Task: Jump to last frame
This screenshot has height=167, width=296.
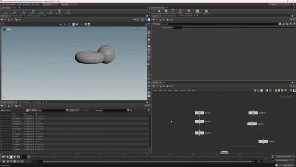Action: (x=18, y=157)
